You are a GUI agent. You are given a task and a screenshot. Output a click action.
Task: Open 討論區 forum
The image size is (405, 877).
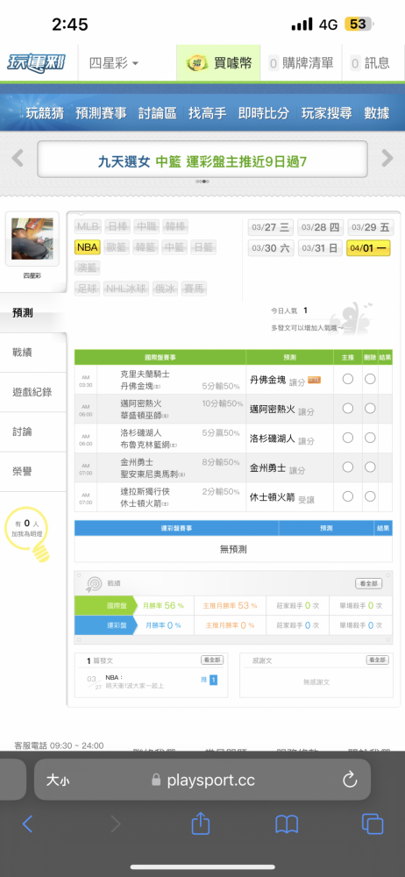[158, 113]
